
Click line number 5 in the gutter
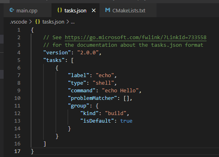[x=19, y=60]
